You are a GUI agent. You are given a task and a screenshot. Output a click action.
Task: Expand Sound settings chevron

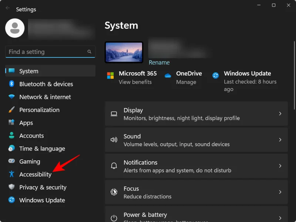280,140
